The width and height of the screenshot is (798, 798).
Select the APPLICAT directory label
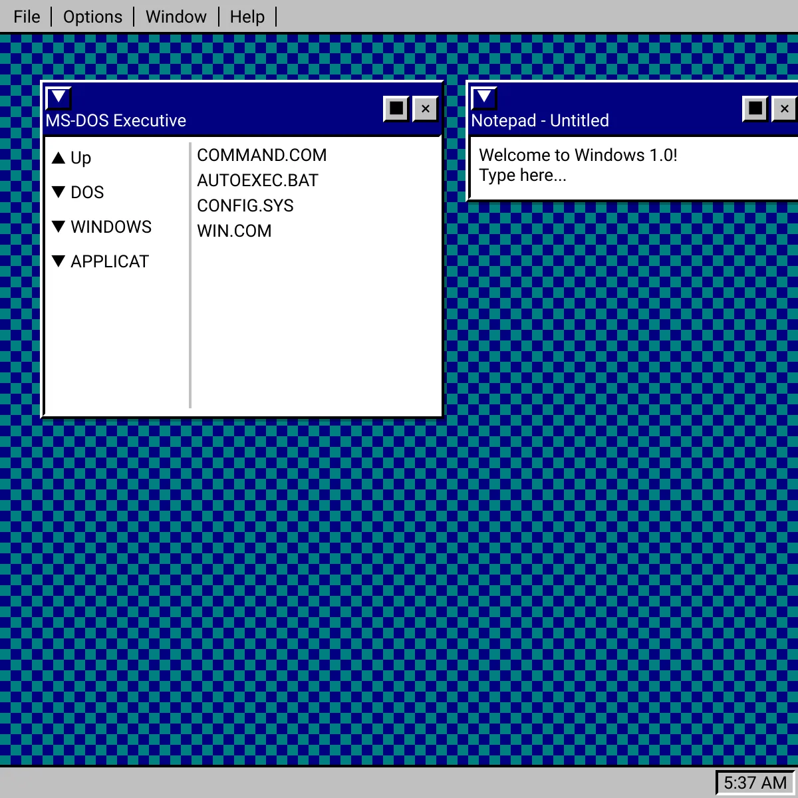[110, 261]
